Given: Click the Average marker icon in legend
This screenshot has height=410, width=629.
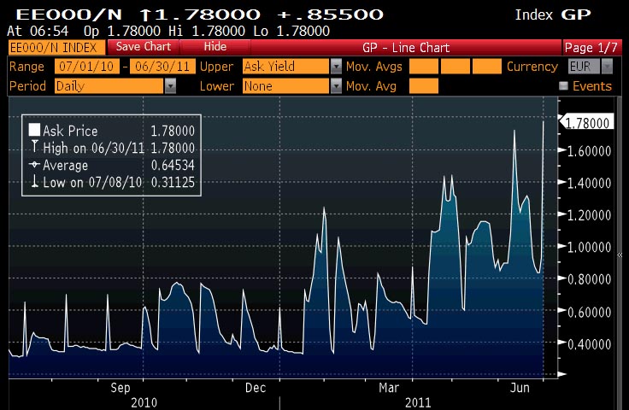Looking at the screenshot, I should click(34, 164).
